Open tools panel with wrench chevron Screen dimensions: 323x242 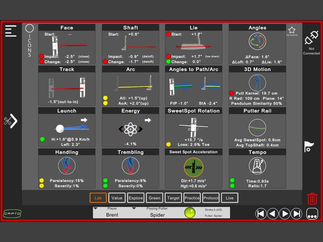[10, 121]
